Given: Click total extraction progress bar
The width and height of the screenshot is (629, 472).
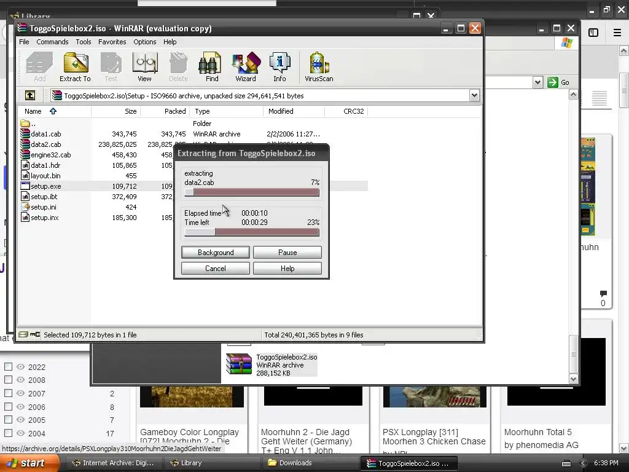Looking at the screenshot, I should 251,232.
